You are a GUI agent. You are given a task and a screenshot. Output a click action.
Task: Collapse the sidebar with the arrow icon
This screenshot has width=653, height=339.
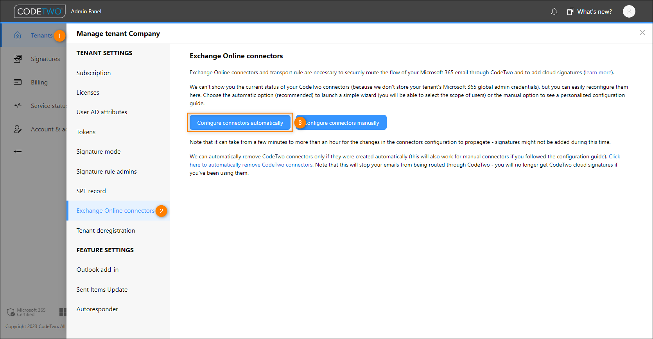18,151
